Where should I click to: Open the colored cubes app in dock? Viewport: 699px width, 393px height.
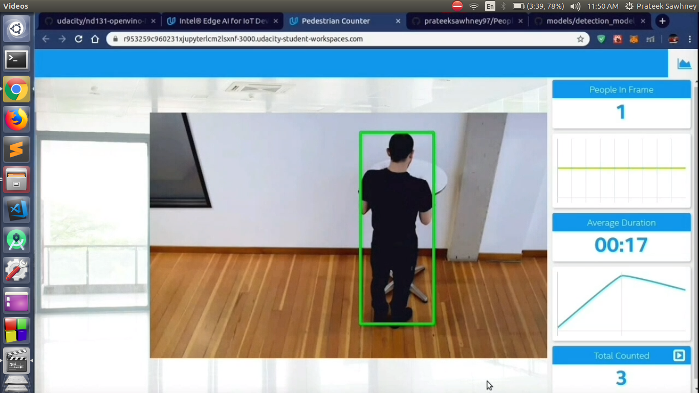16,331
